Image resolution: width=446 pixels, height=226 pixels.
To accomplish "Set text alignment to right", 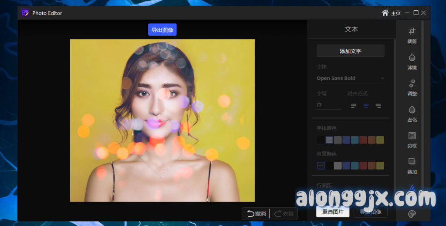I will point(378,106).
